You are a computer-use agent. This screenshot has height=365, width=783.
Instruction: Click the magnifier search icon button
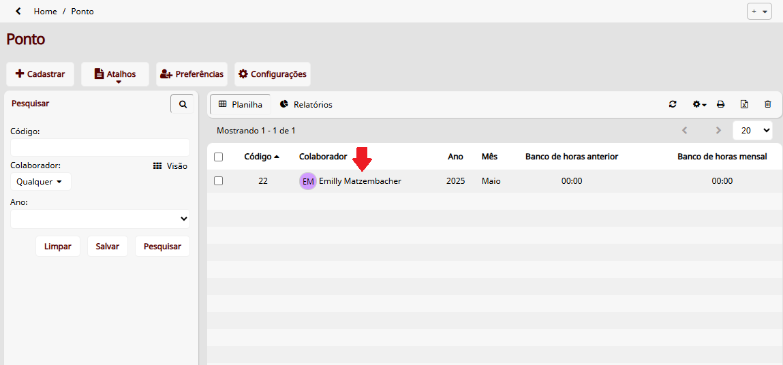point(182,104)
